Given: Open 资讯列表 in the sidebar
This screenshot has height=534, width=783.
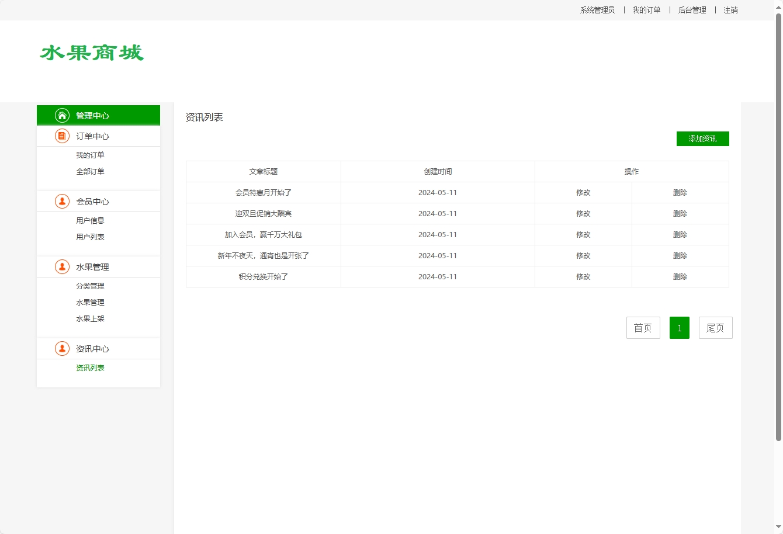Looking at the screenshot, I should click(x=90, y=368).
